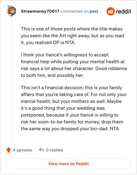Follow the blue 'post' link
The height and width of the screenshot is (175, 137).
[94, 11]
